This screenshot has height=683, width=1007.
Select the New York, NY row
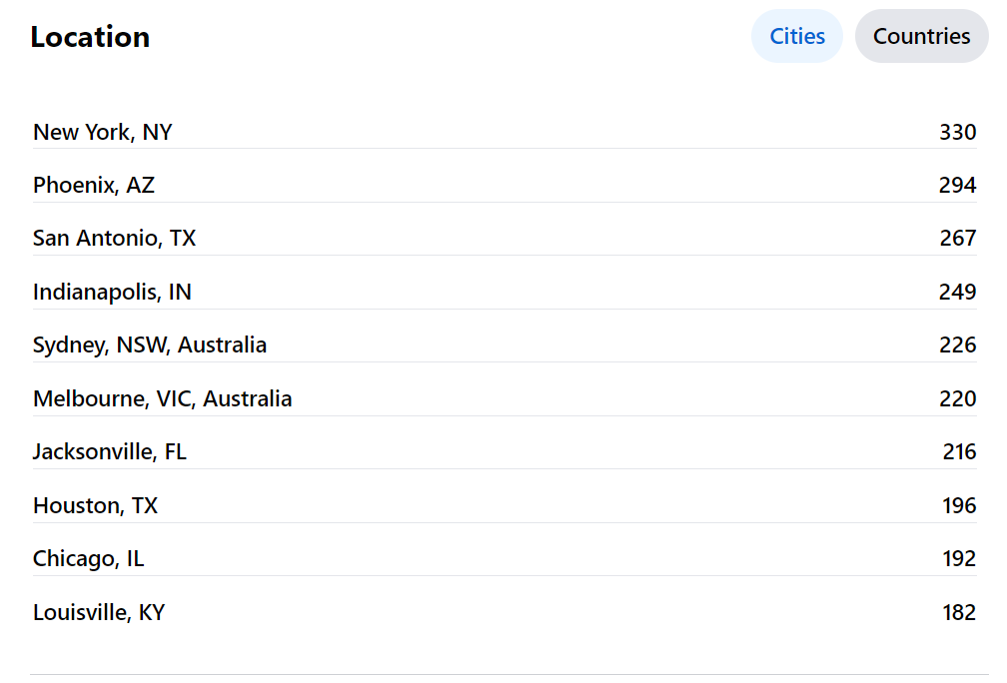103,132
